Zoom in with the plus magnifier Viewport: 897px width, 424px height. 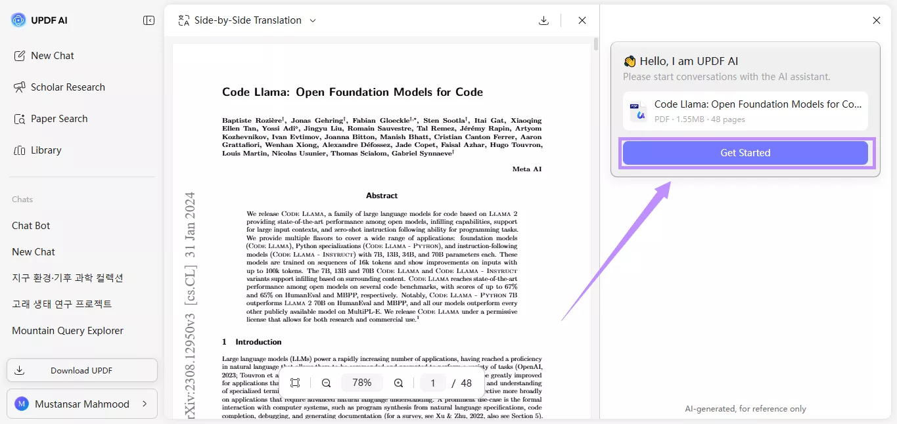tap(399, 383)
